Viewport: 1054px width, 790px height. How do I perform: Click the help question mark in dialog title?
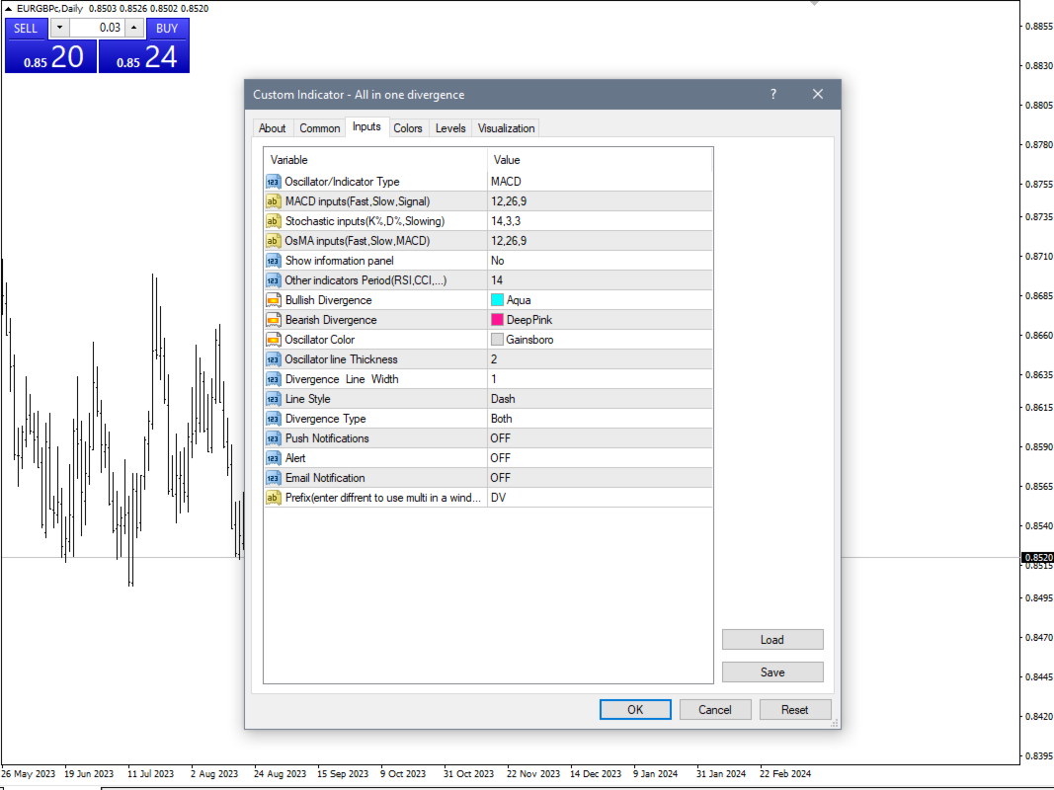773,94
